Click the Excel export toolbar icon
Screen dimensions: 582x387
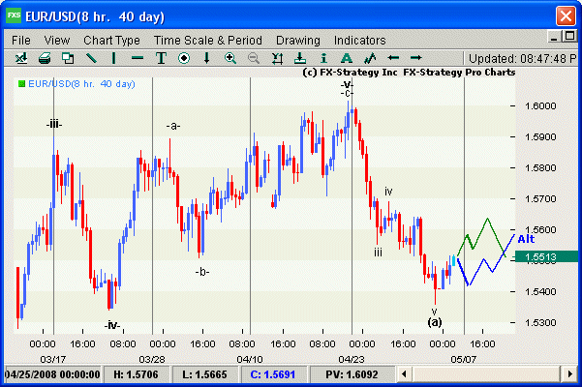pos(21,58)
